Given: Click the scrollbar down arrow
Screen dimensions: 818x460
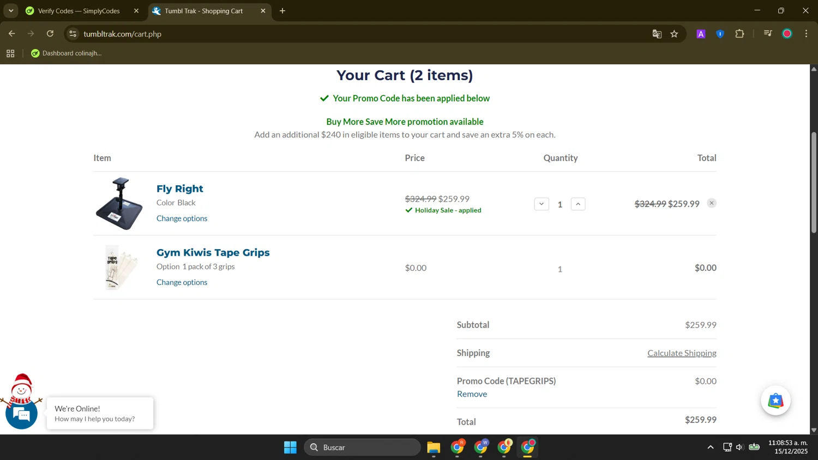Looking at the screenshot, I should pos(814,430).
